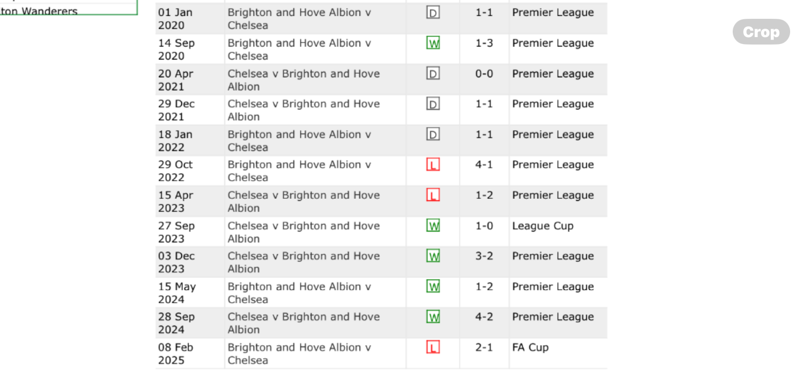This screenshot has width=804, height=371.
Task: Click the W icon for the League Cup match
Action: pos(433,226)
